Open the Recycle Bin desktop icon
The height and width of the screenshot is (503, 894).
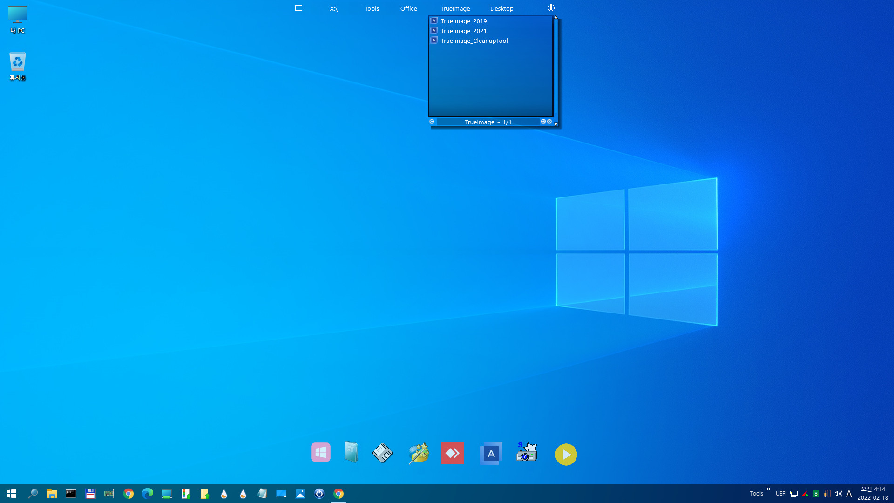tap(18, 66)
